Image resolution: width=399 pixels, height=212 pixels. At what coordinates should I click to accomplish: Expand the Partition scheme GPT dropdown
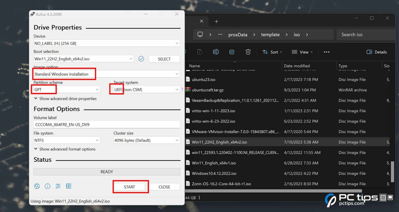[97, 89]
